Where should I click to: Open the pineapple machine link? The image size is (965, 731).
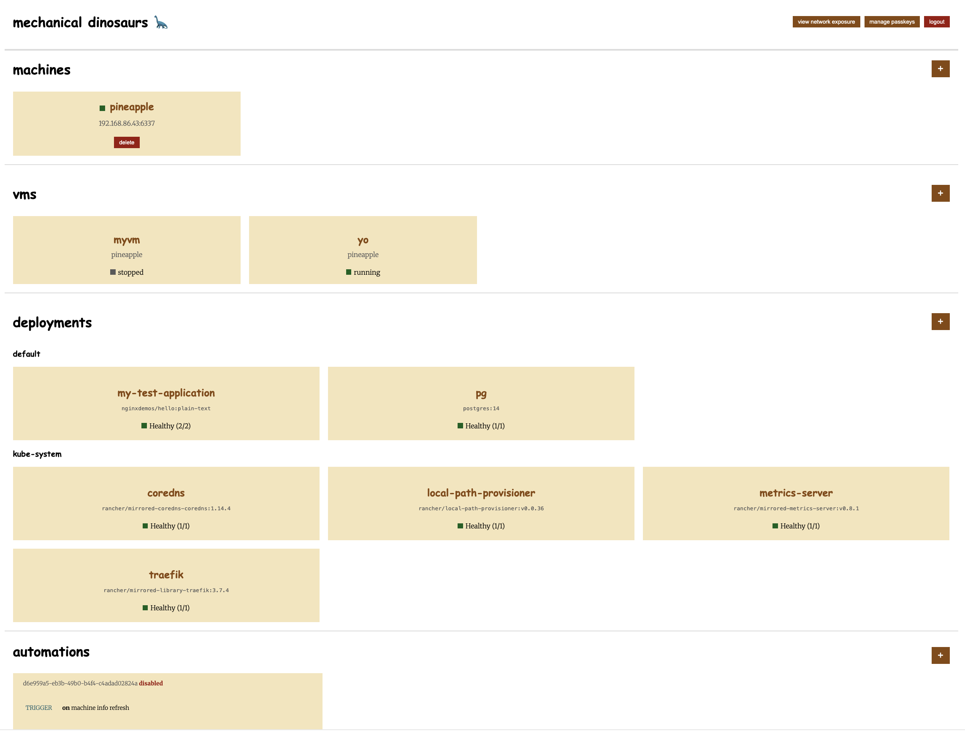(132, 107)
